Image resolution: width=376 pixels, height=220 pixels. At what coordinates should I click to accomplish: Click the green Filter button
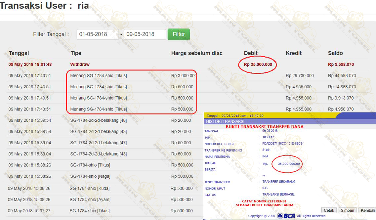click(179, 34)
